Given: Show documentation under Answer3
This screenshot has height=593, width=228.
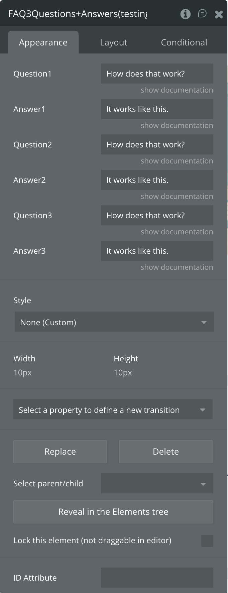Looking at the screenshot, I should tap(177, 267).
